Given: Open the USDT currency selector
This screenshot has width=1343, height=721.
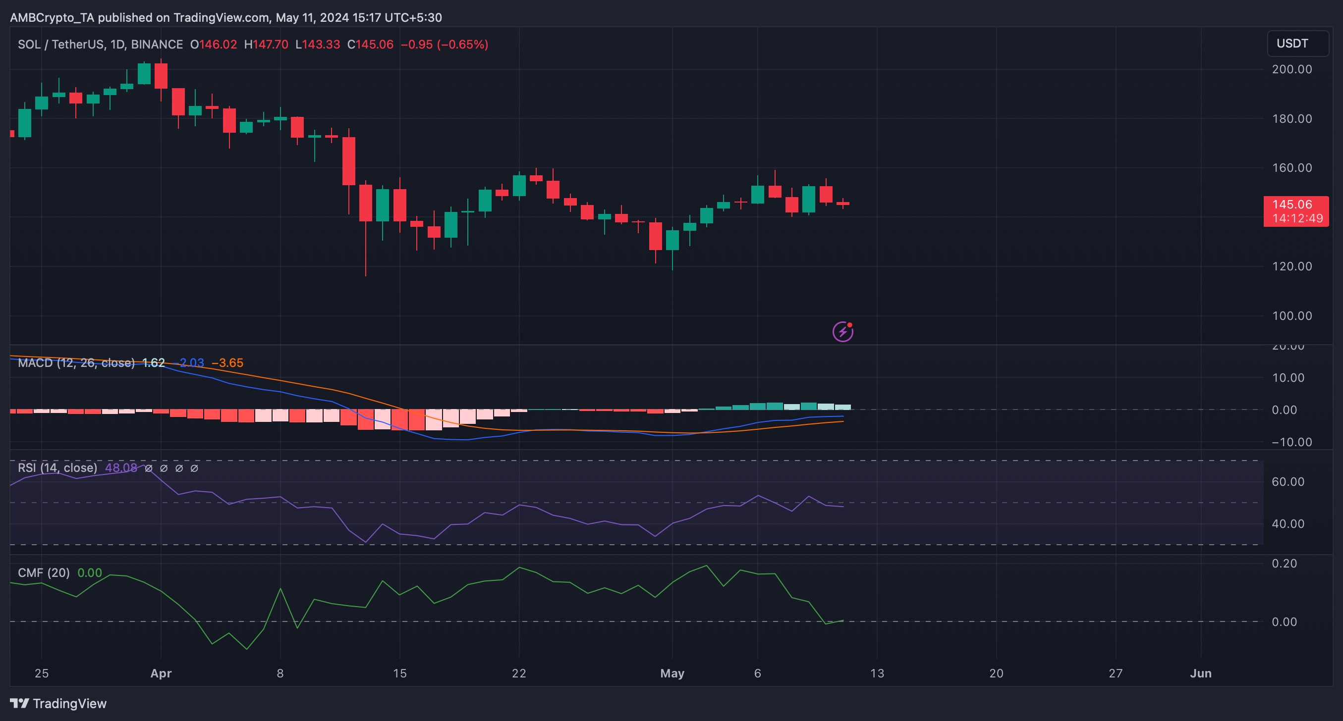Looking at the screenshot, I should coord(1297,43).
